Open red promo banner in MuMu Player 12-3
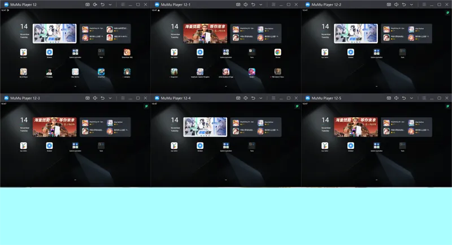Image resolution: width=452 pixels, height=245 pixels. pyautogui.click(x=54, y=127)
